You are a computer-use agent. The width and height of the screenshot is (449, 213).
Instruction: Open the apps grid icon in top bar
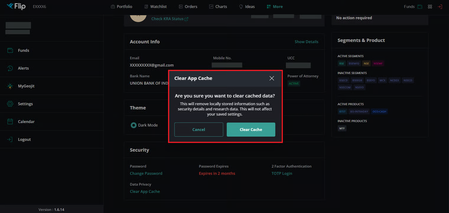point(430,6)
